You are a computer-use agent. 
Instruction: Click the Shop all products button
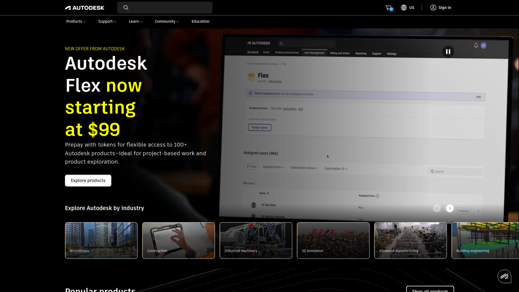(430, 289)
